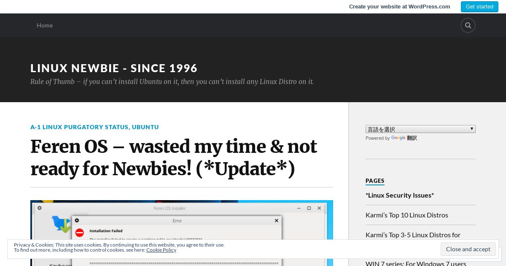The image size is (506, 266).
Task: Open the search magnifier icon
Action: pos(468,25)
